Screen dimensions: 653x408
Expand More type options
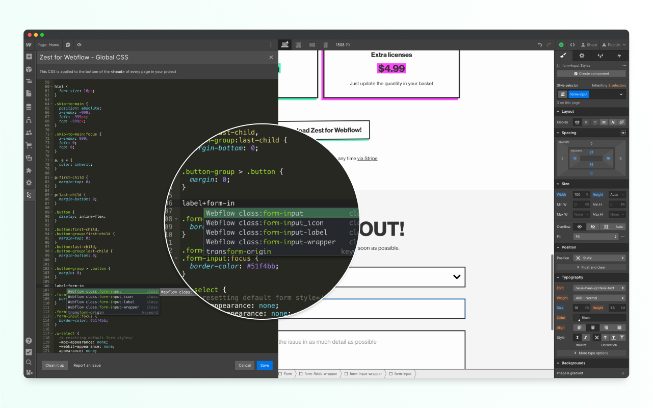[591, 353]
